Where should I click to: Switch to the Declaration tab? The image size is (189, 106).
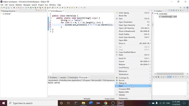point(73,77)
